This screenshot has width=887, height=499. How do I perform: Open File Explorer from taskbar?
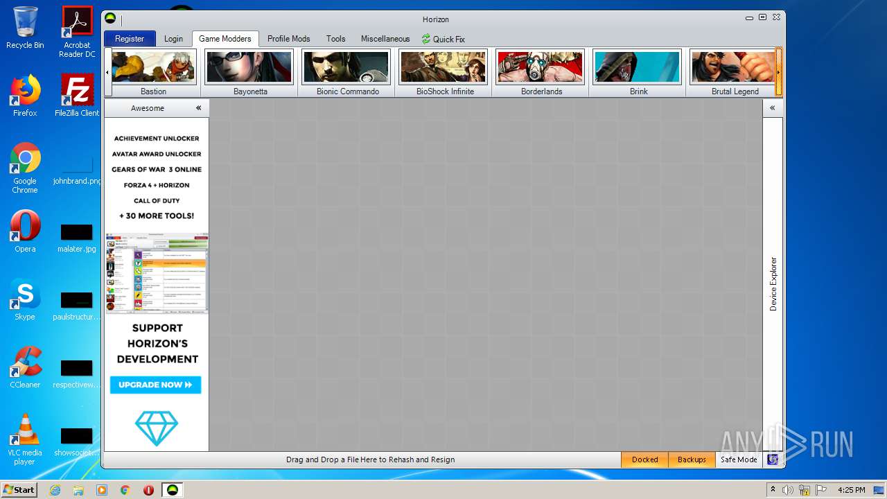tap(78, 490)
